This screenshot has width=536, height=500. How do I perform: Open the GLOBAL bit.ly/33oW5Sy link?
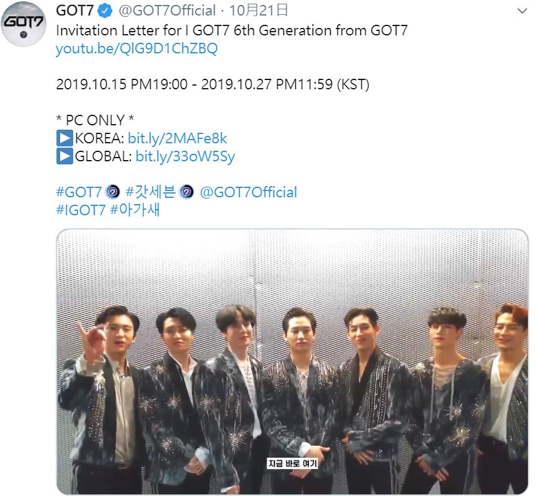click(x=185, y=156)
